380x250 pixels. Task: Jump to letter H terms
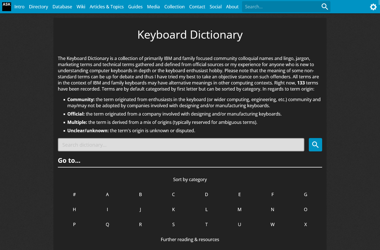pos(74,209)
